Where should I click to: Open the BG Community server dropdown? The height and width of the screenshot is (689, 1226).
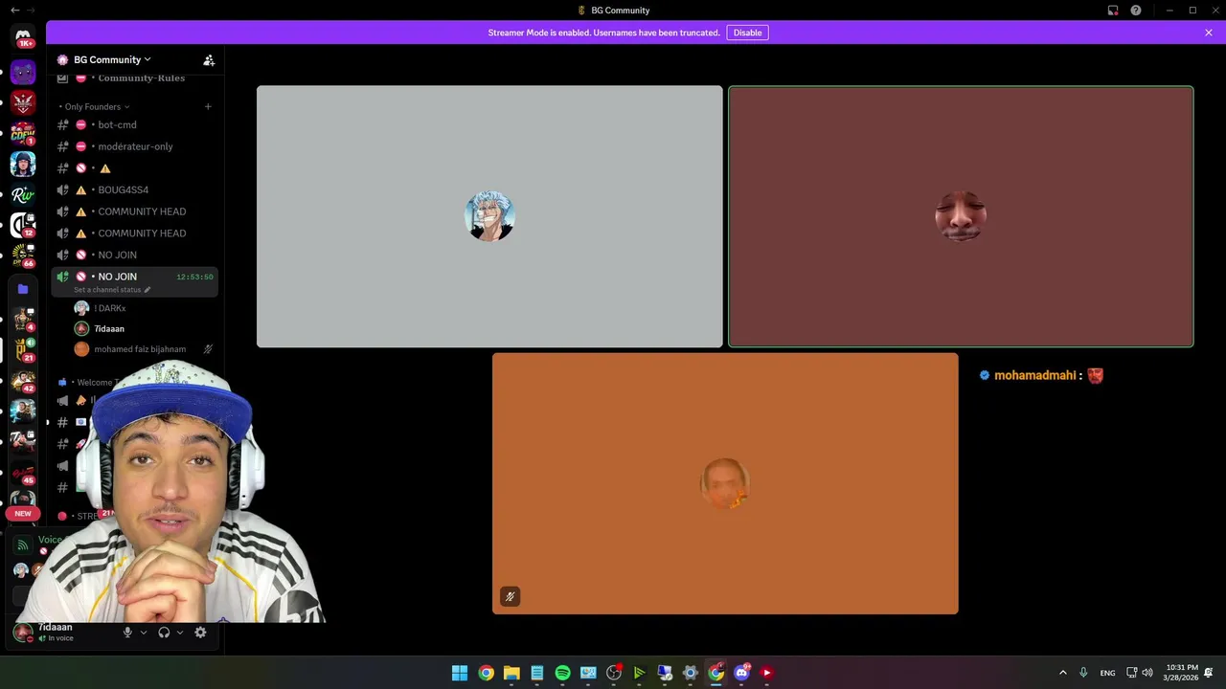click(111, 59)
